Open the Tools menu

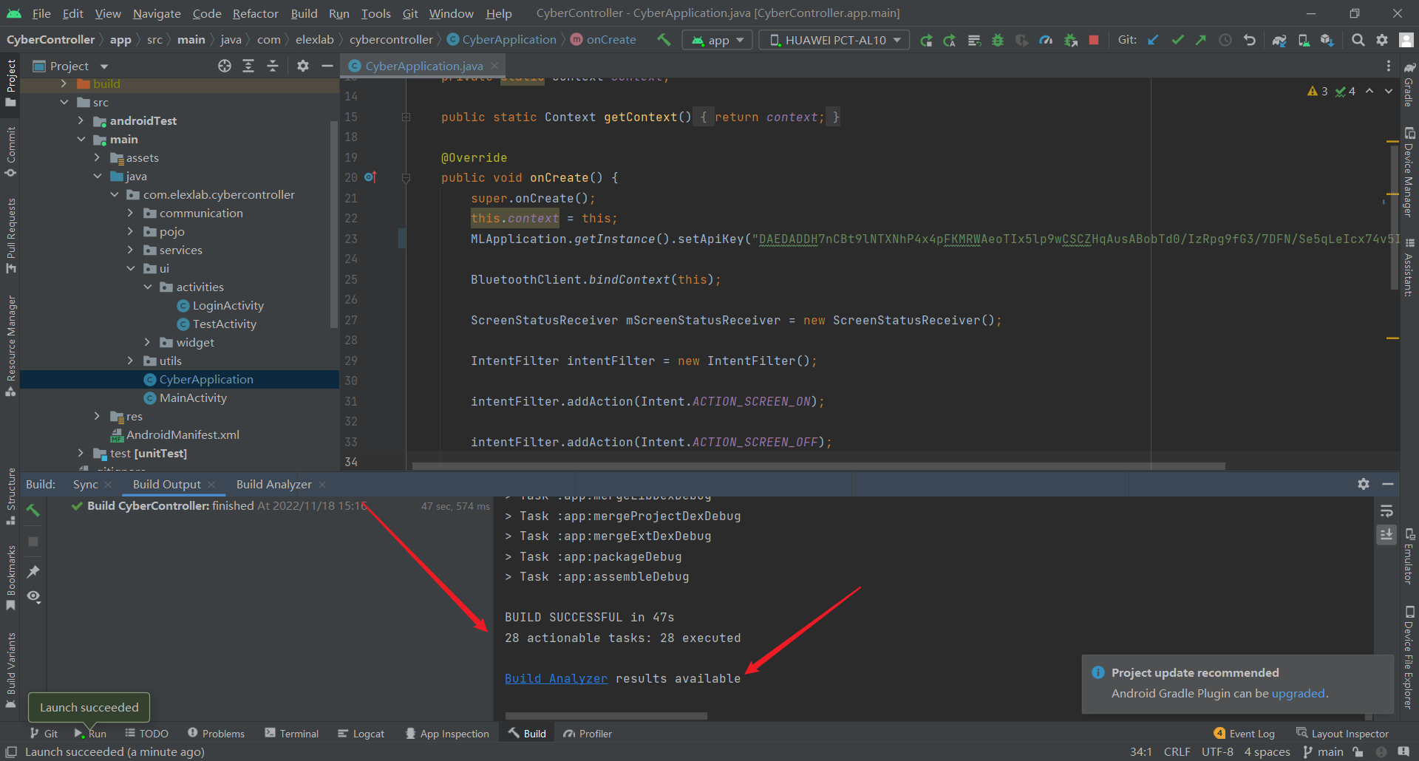tap(375, 13)
